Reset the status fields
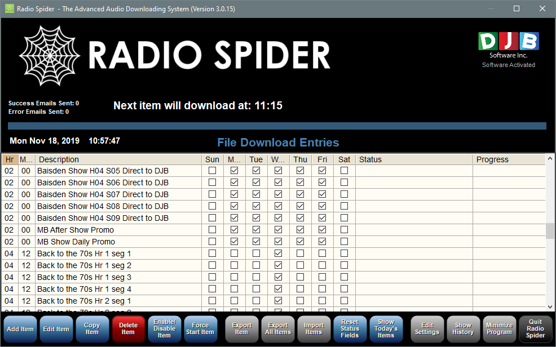This screenshot has width=556, height=347. (350, 329)
